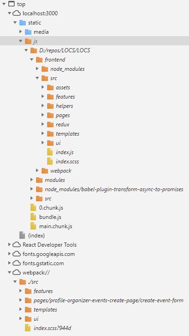Select the assets folder label

pos(63,87)
